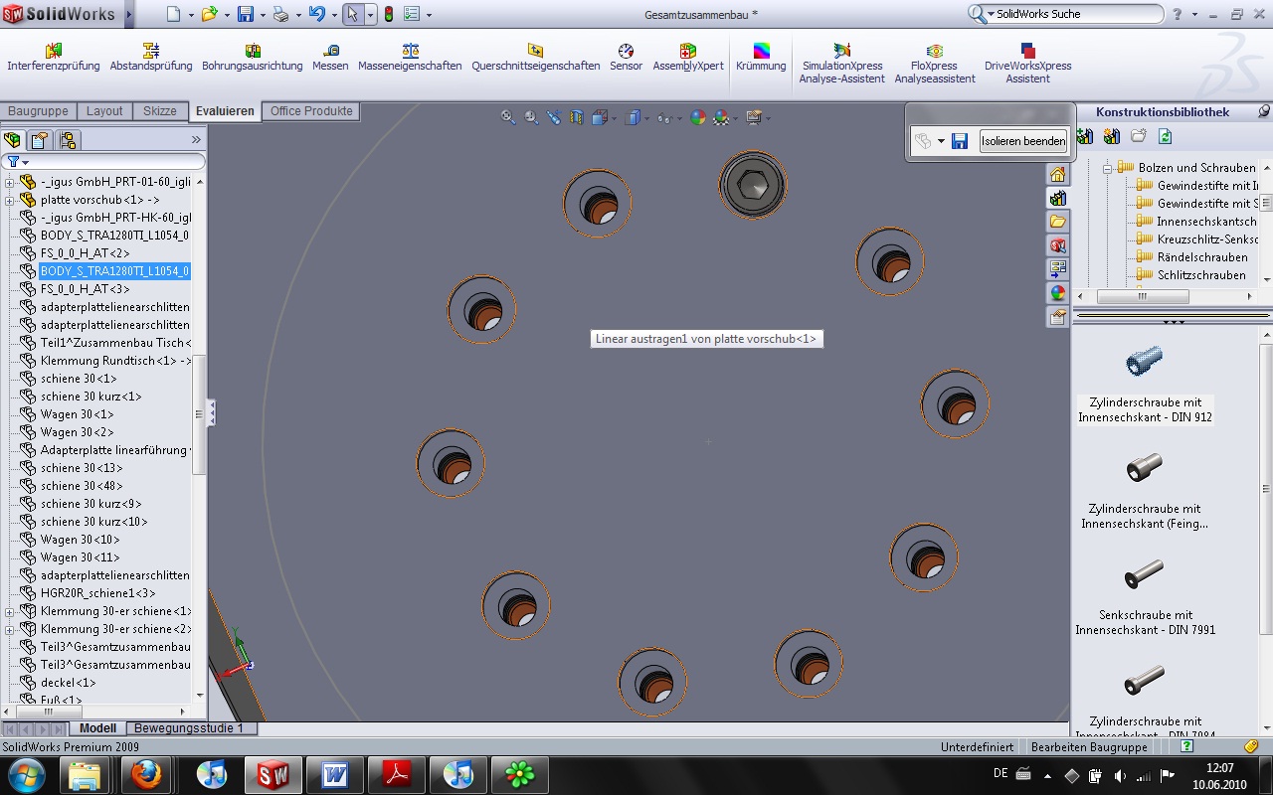Create a new document

173,14
